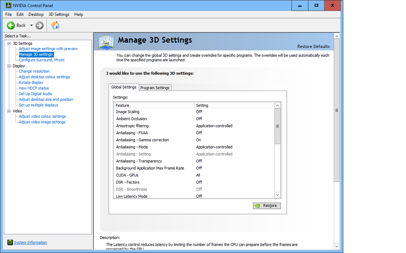This screenshot has height=253, width=406.
Task: Open Adjust desktop size and position
Action: (46, 99)
